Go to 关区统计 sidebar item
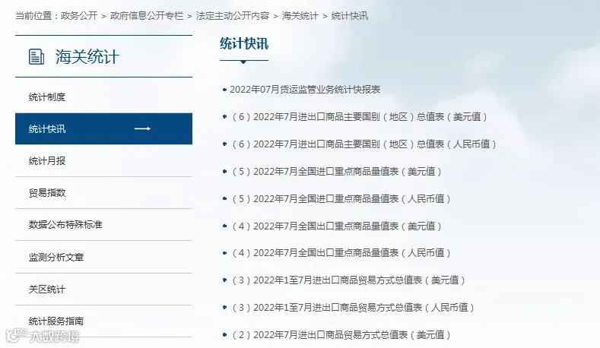The width and height of the screenshot is (600, 348). 47,289
